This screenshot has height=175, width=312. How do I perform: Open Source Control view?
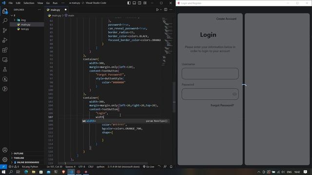point(5,30)
